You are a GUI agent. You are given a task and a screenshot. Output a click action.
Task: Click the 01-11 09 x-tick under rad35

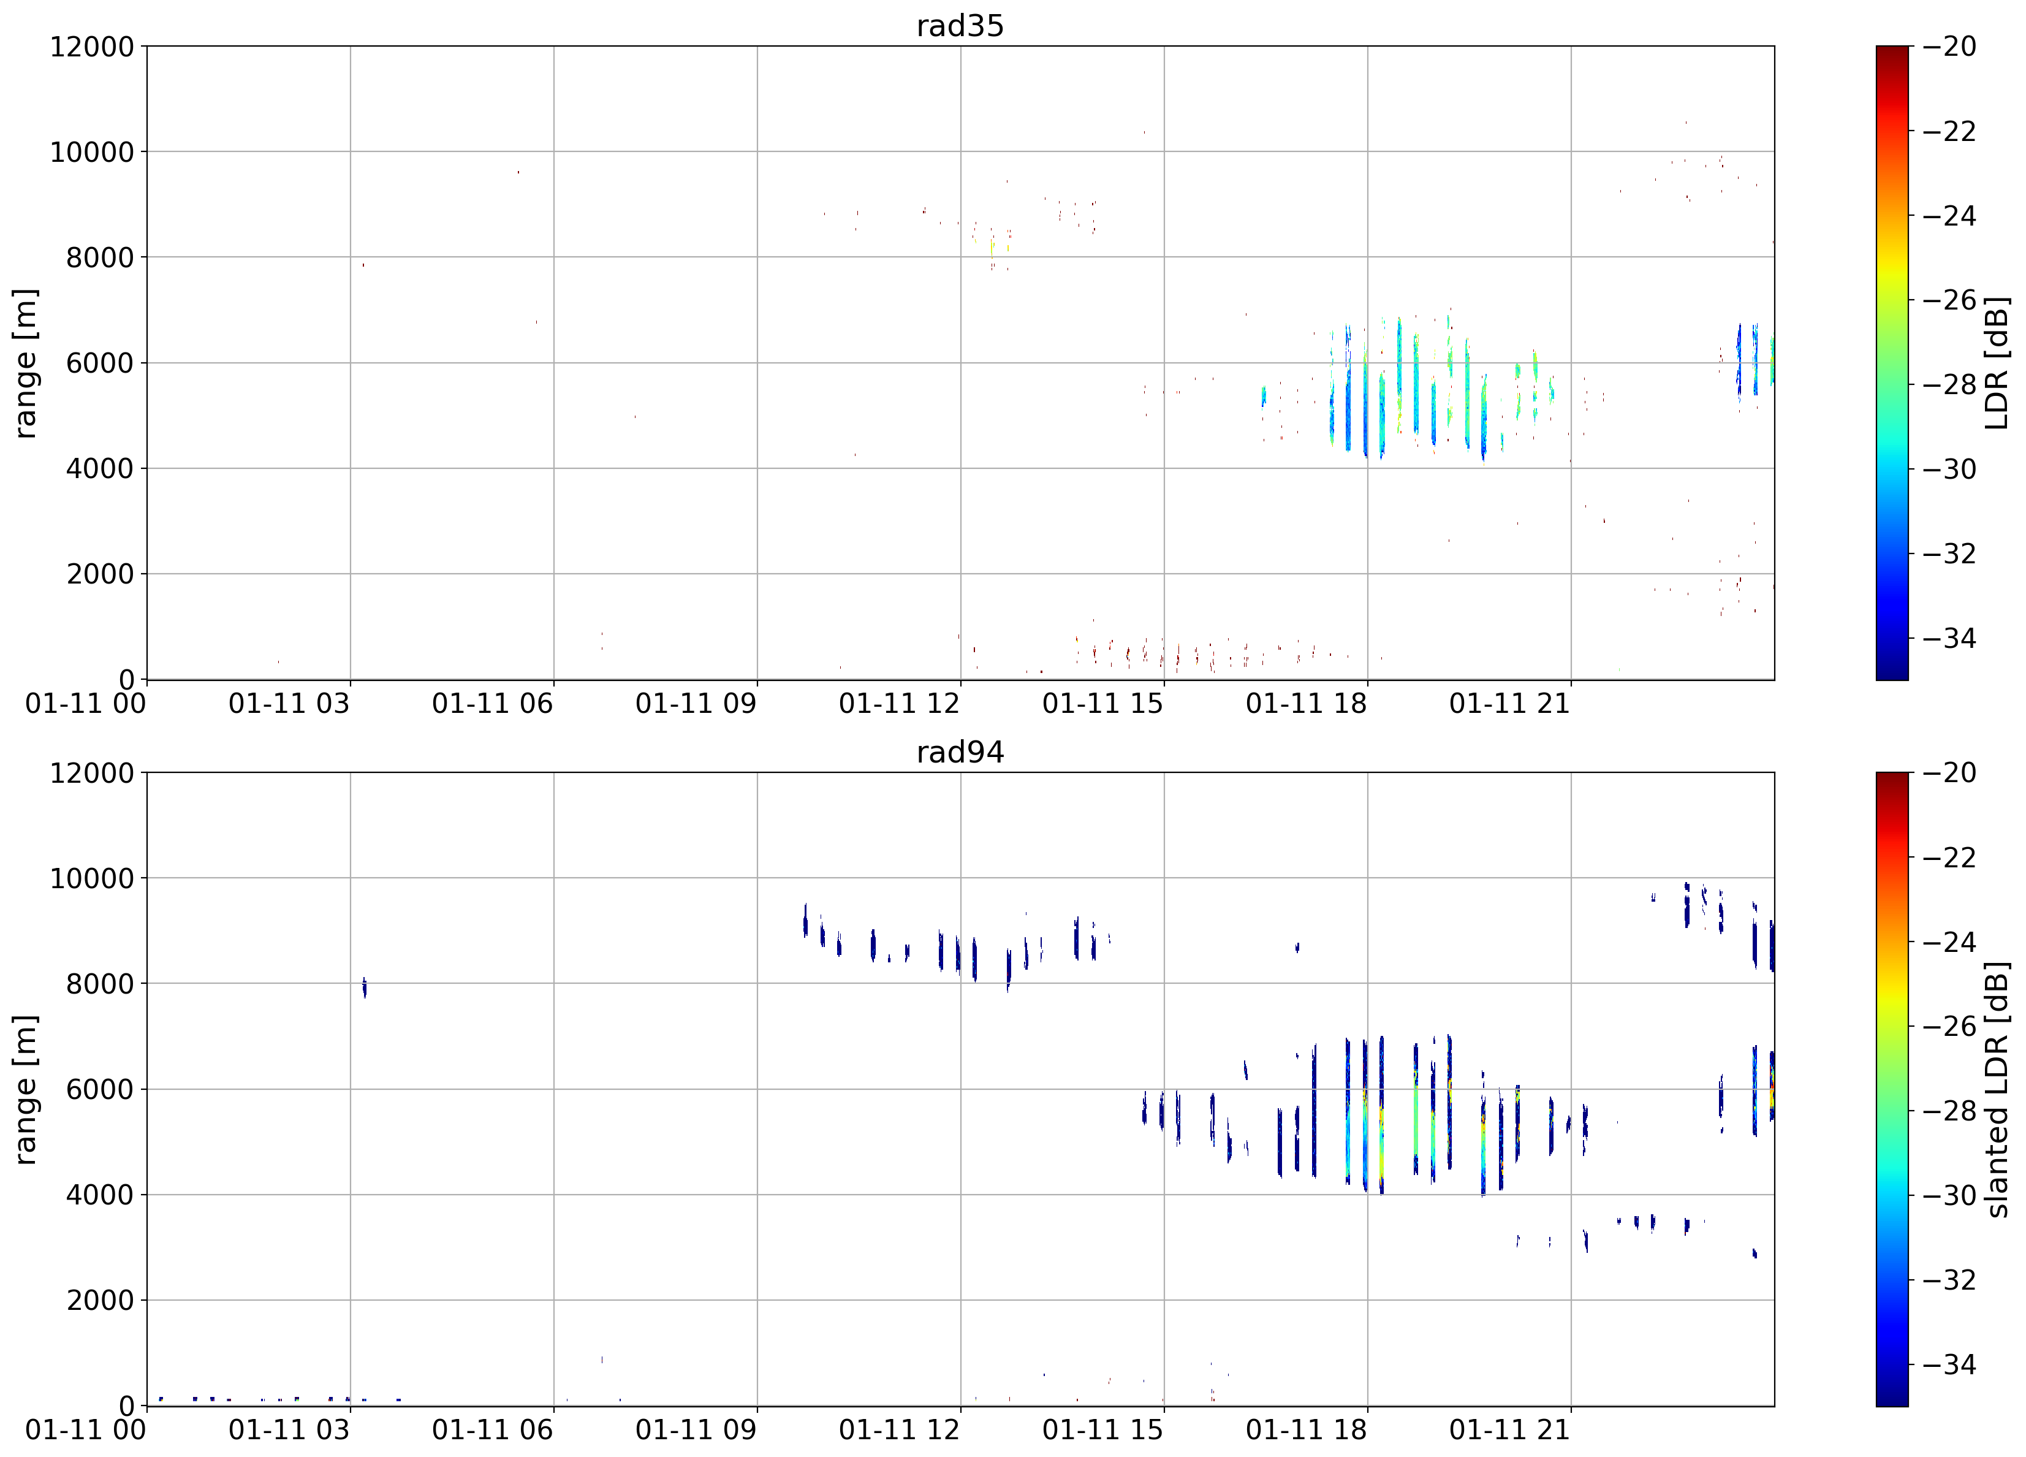696,703
